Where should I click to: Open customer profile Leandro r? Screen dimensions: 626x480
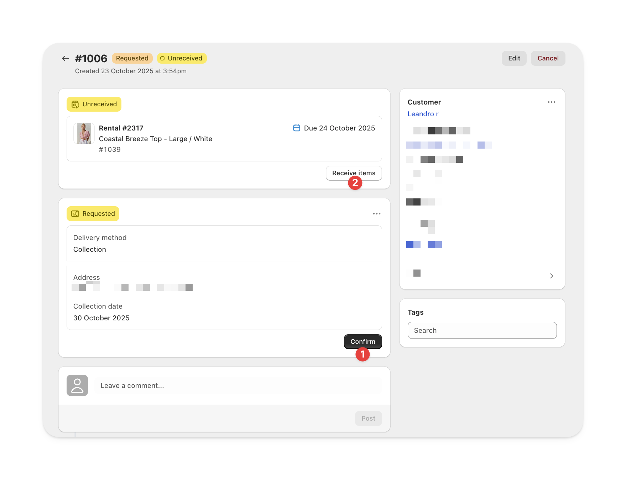pos(423,114)
